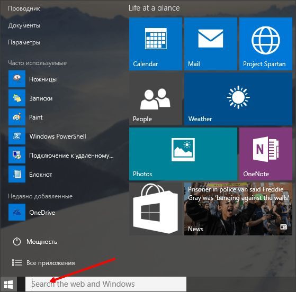Click the Мощность power label
The width and height of the screenshot is (296, 292).
click(x=42, y=242)
